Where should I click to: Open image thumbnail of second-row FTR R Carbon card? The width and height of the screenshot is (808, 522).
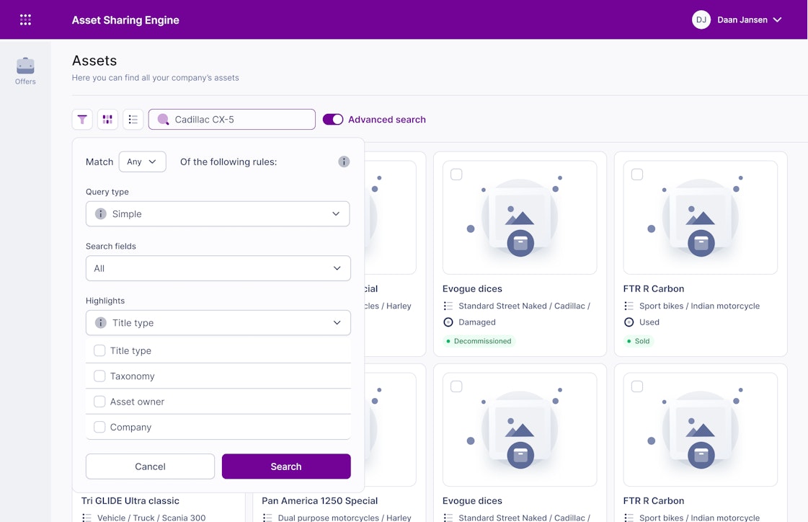pyautogui.click(x=701, y=430)
